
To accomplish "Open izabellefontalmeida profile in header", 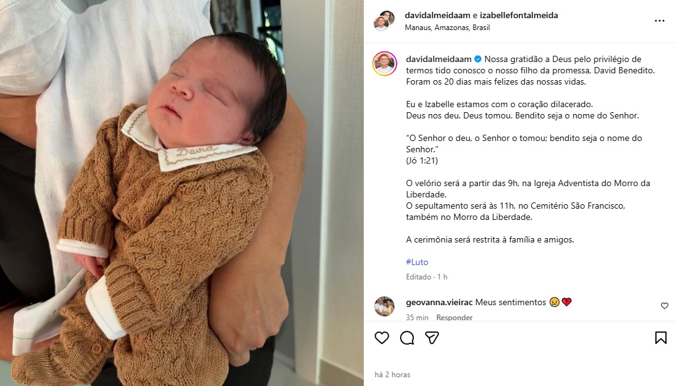I will [x=519, y=15].
